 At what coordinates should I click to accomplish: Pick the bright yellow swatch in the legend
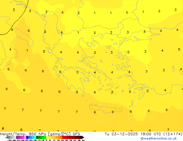click(47, 137)
